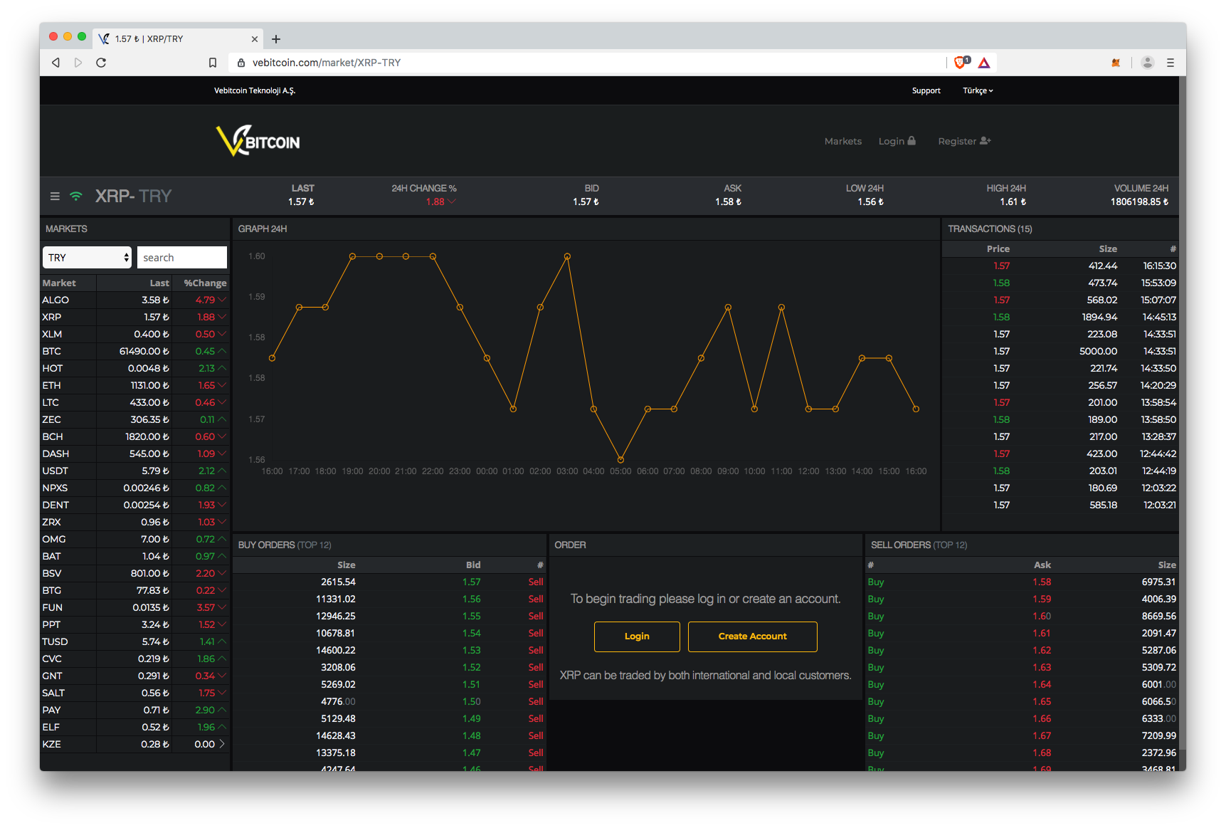Click the chart data point at 19:00

pyautogui.click(x=352, y=256)
